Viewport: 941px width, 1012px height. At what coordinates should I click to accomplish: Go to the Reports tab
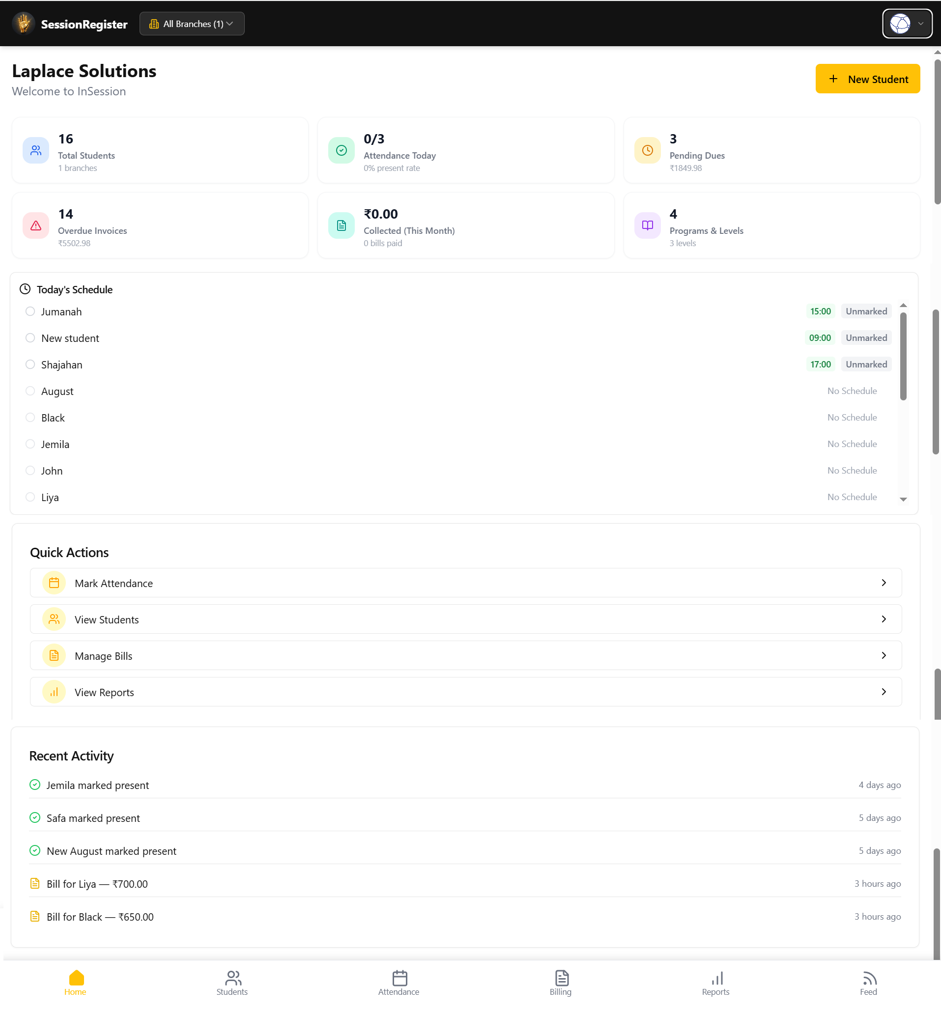click(x=716, y=984)
